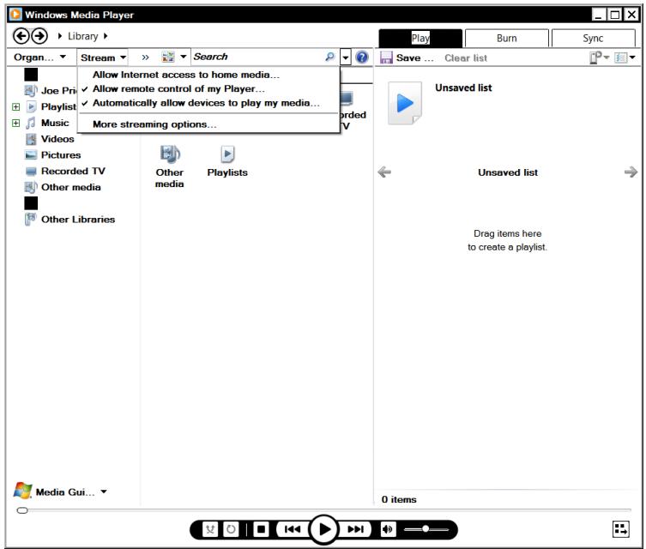
Task: Open the Help question mark icon
Action: pos(363,57)
